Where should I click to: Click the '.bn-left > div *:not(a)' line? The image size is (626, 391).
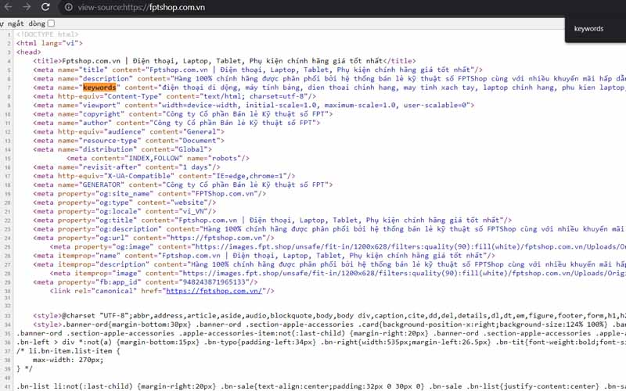pos(321,342)
